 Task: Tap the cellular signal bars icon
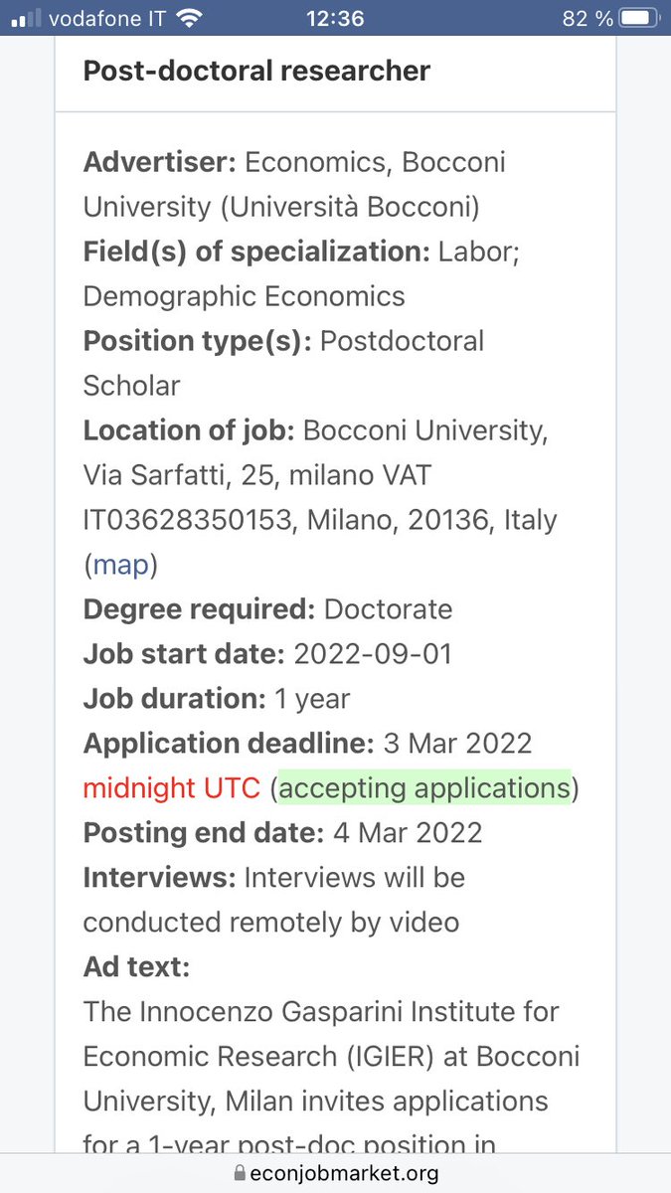click(x=26, y=19)
